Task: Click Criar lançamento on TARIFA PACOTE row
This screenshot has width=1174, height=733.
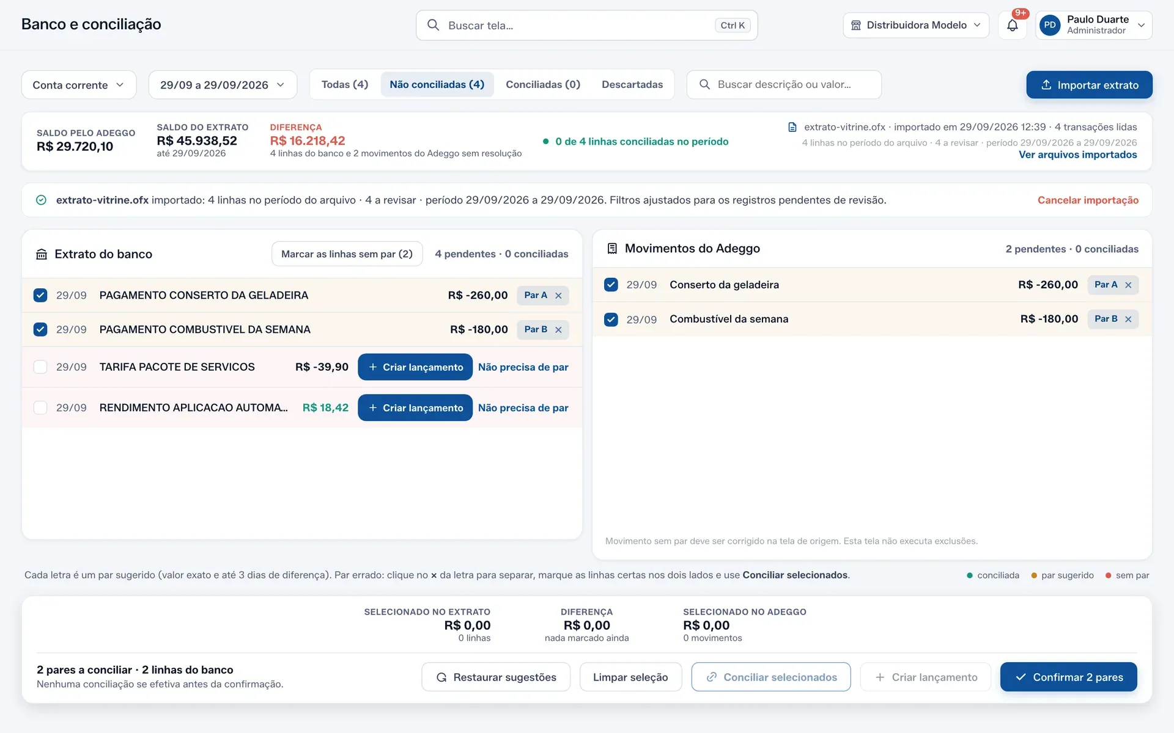Action: click(415, 367)
